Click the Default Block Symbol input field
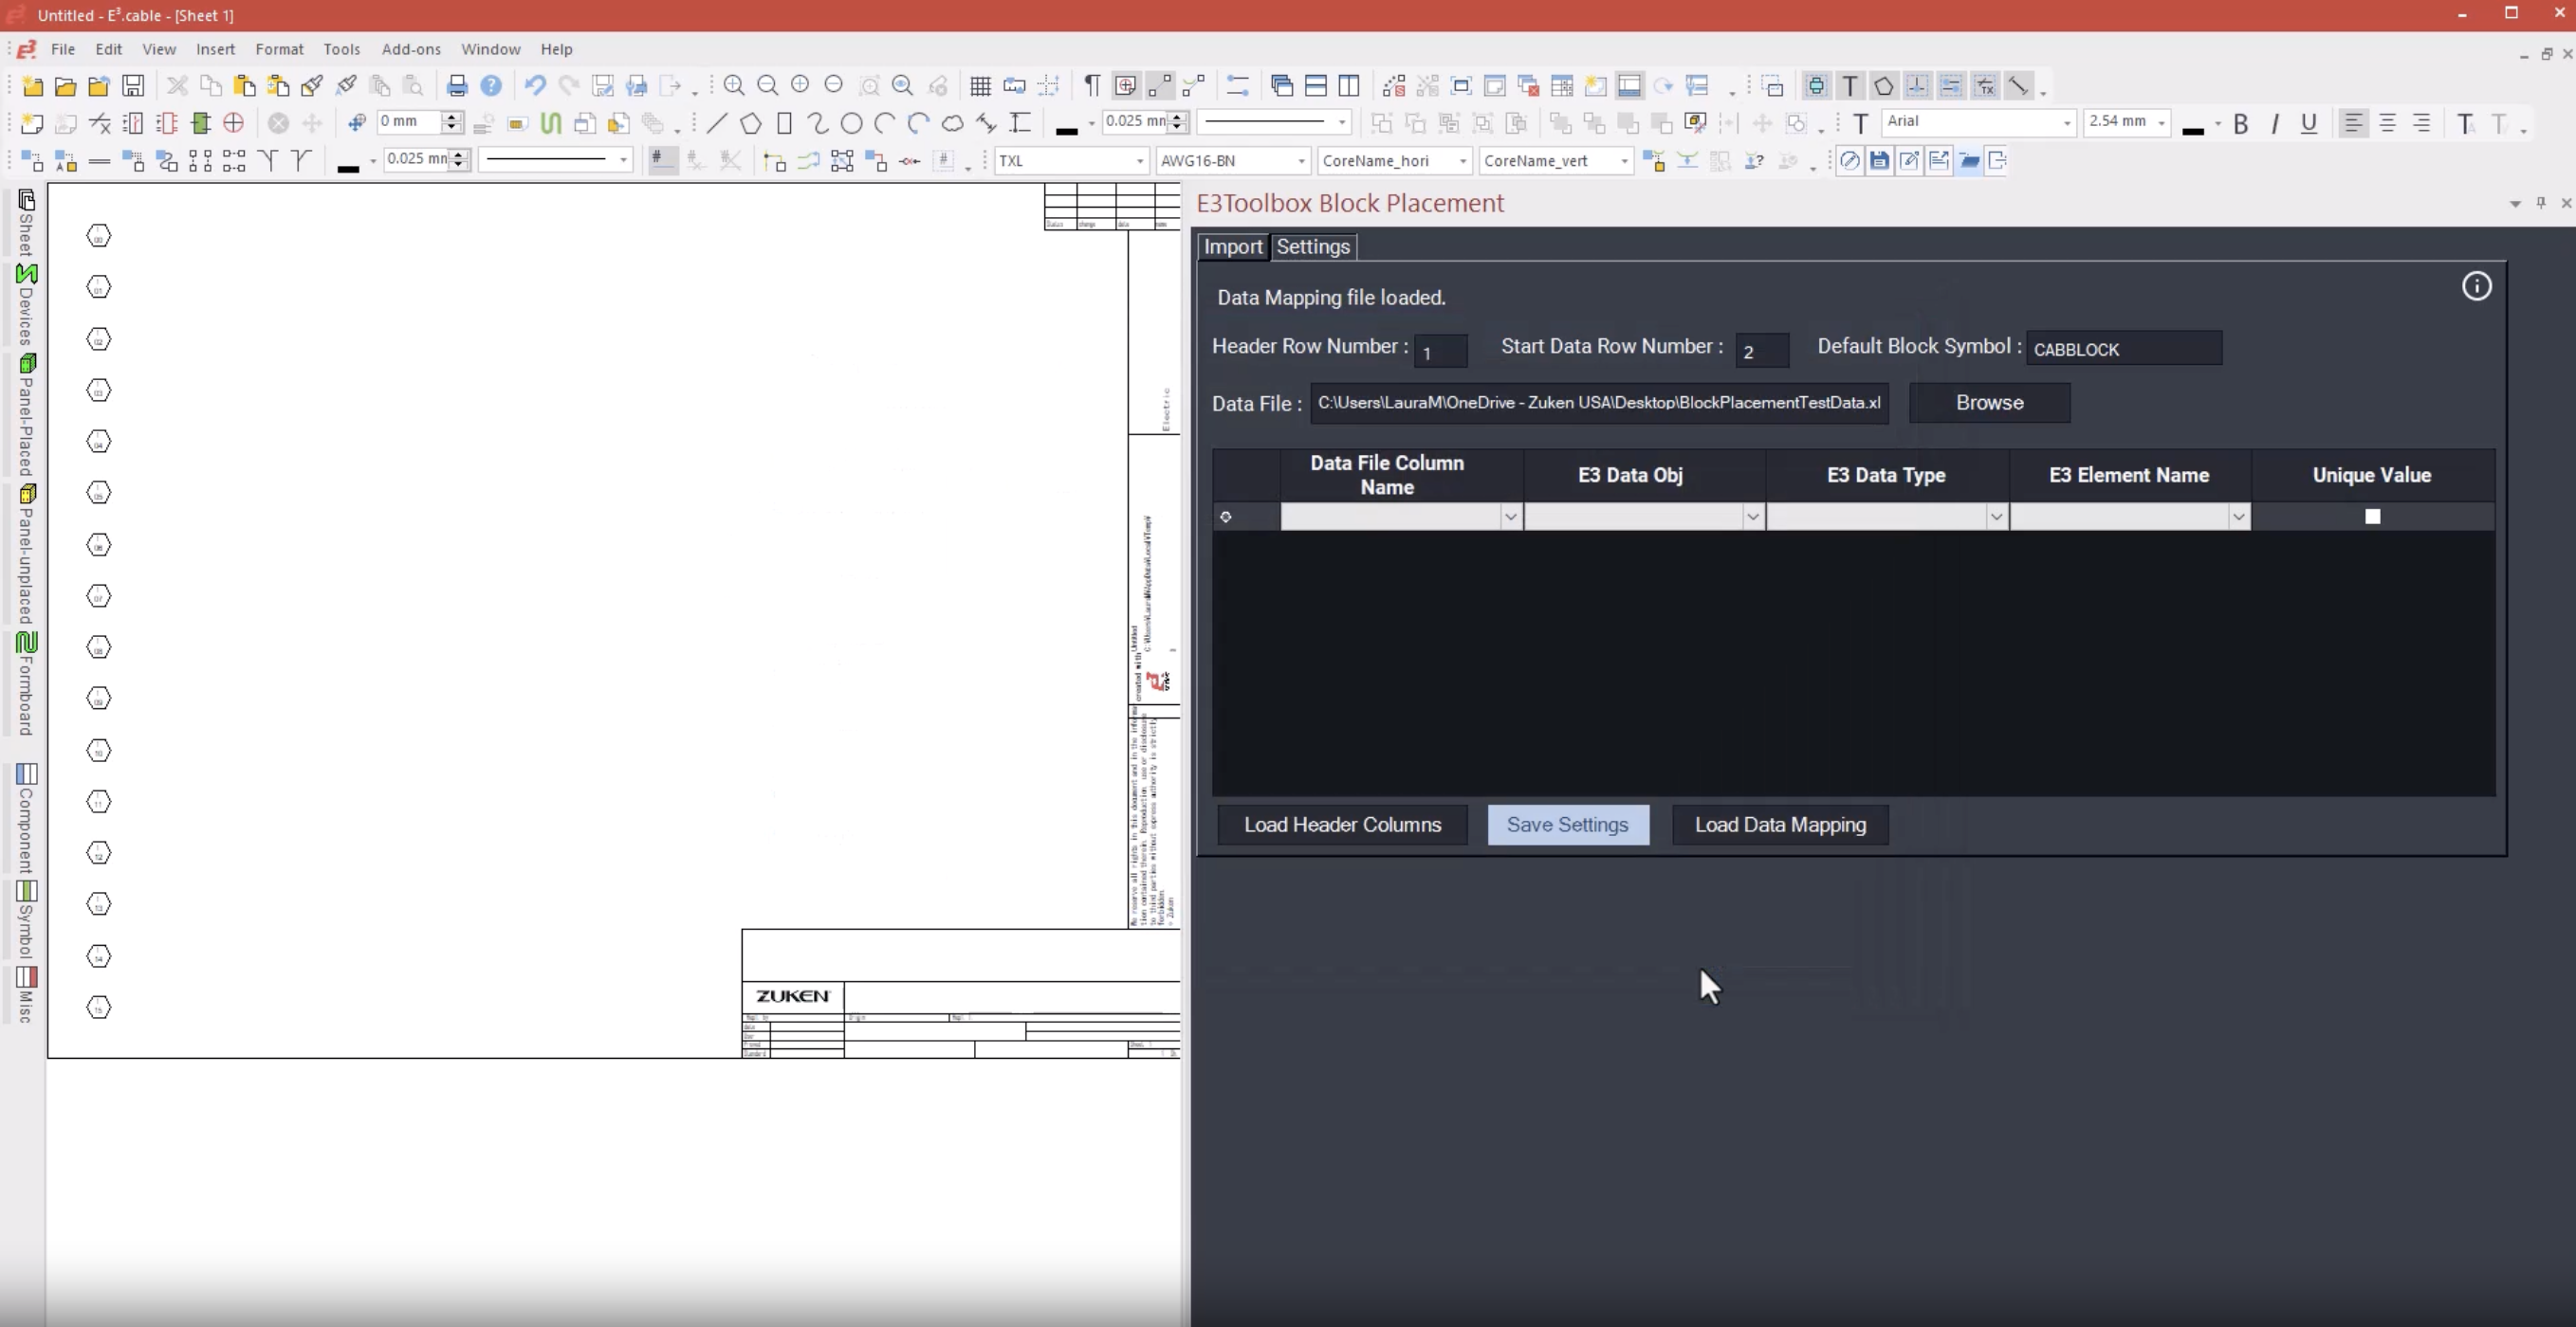2576x1327 pixels. pyautogui.click(x=2123, y=350)
